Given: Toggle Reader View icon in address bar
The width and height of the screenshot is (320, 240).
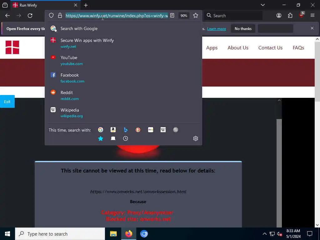Looking at the screenshot, I should [x=172, y=16].
